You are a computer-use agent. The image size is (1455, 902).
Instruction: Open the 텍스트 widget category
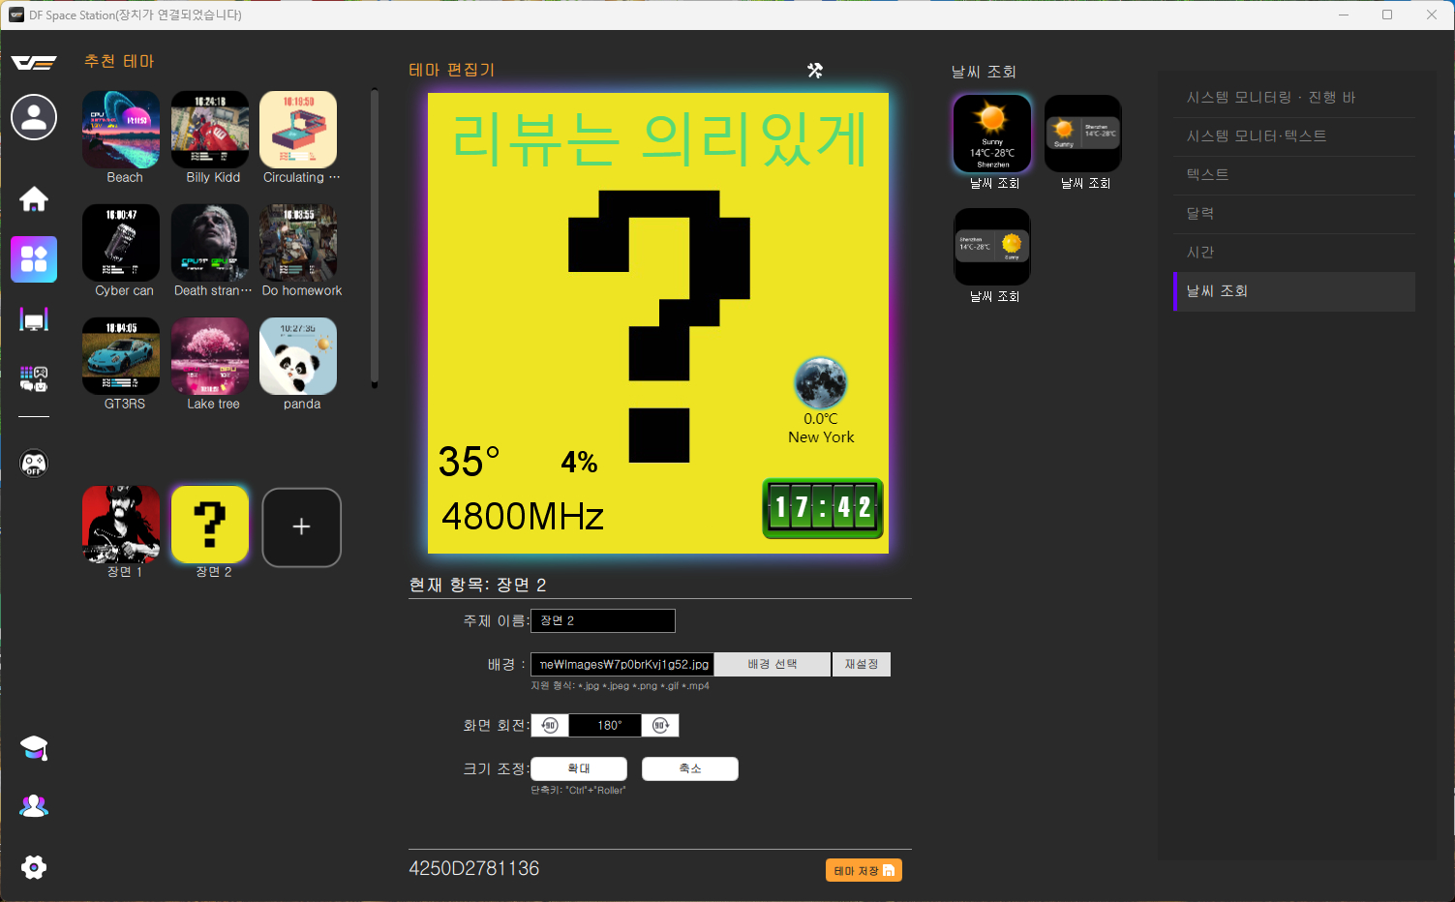[x=1294, y=175]
